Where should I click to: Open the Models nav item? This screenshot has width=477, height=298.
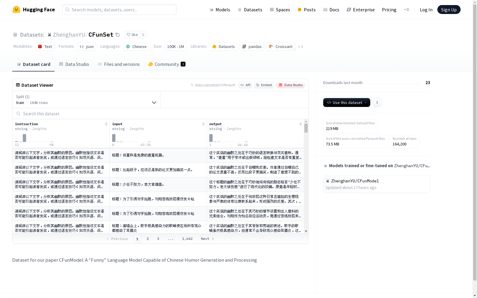220,10
